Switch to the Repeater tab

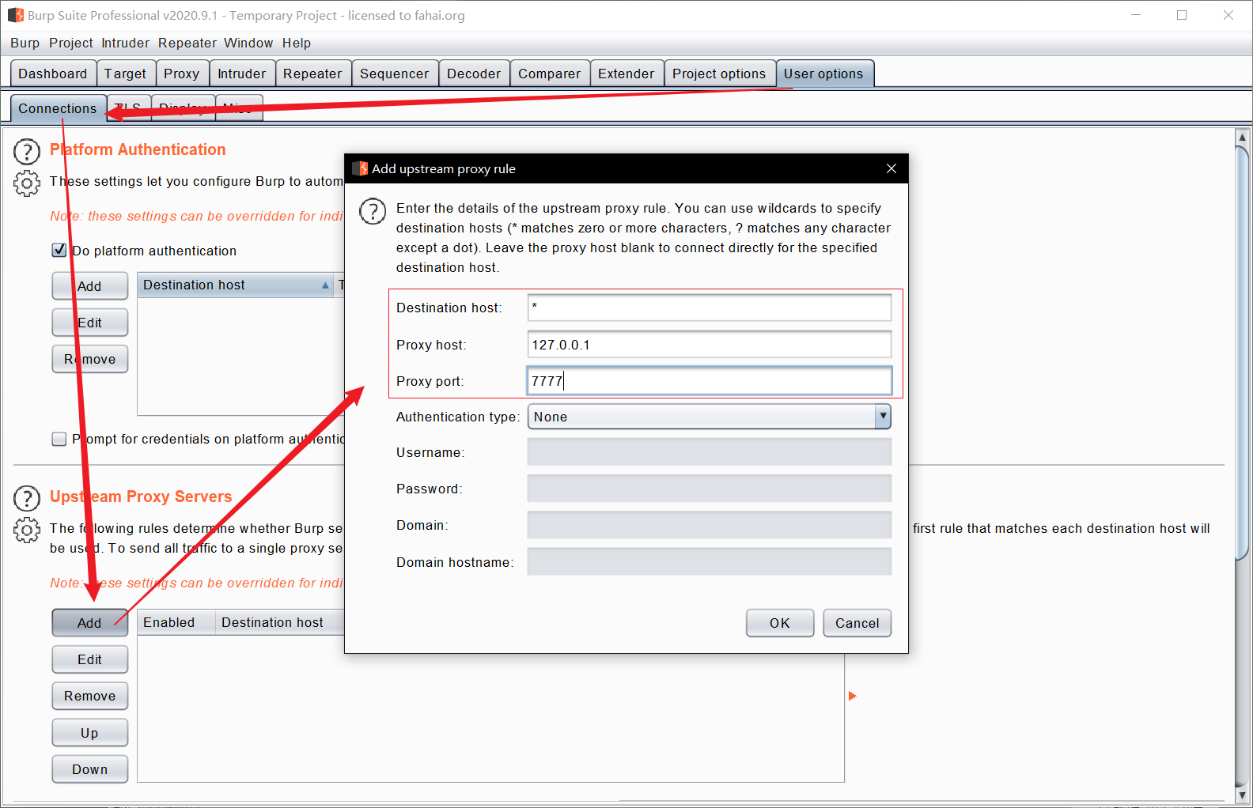pos(312,74)
